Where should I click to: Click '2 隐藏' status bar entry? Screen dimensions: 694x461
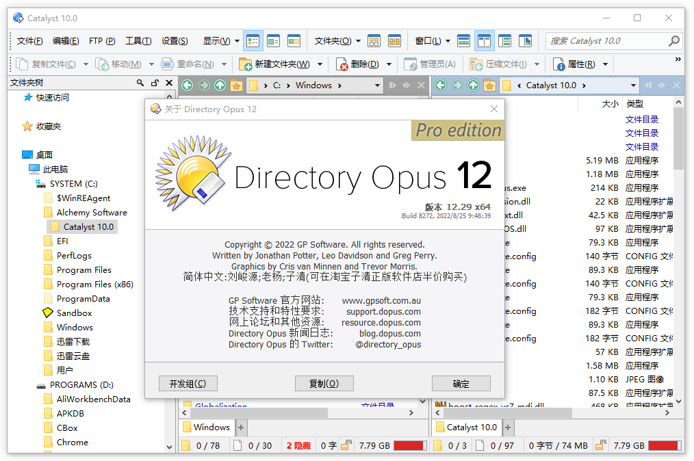click(x=299, y=445)
